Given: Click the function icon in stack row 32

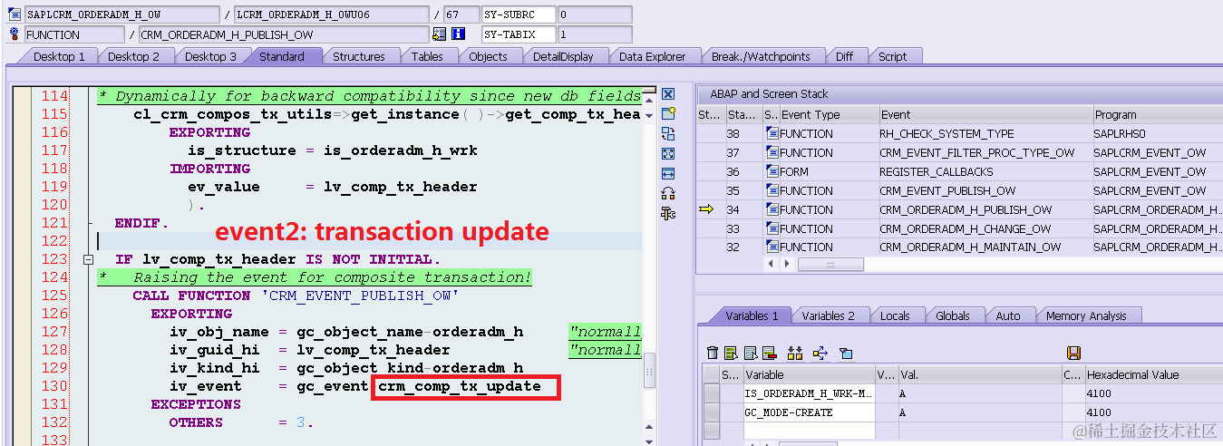Looking at the screenshot, I should tap(772, 247).
